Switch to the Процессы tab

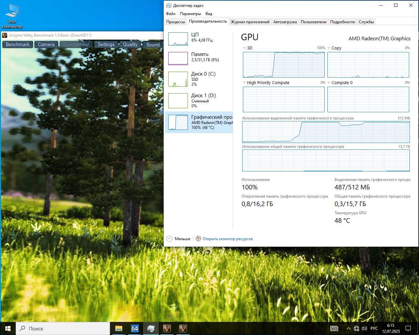point(175,22)
